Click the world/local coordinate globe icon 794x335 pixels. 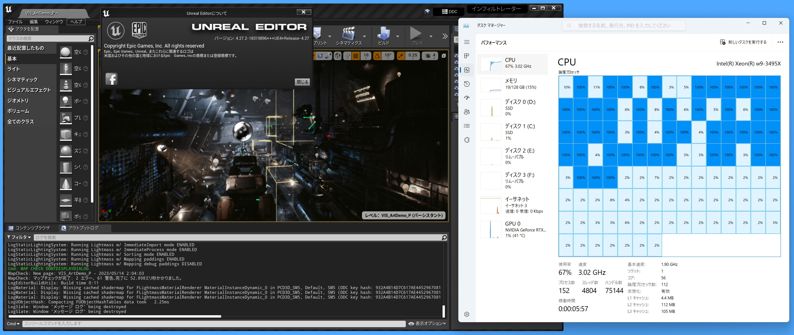[338, 56]
